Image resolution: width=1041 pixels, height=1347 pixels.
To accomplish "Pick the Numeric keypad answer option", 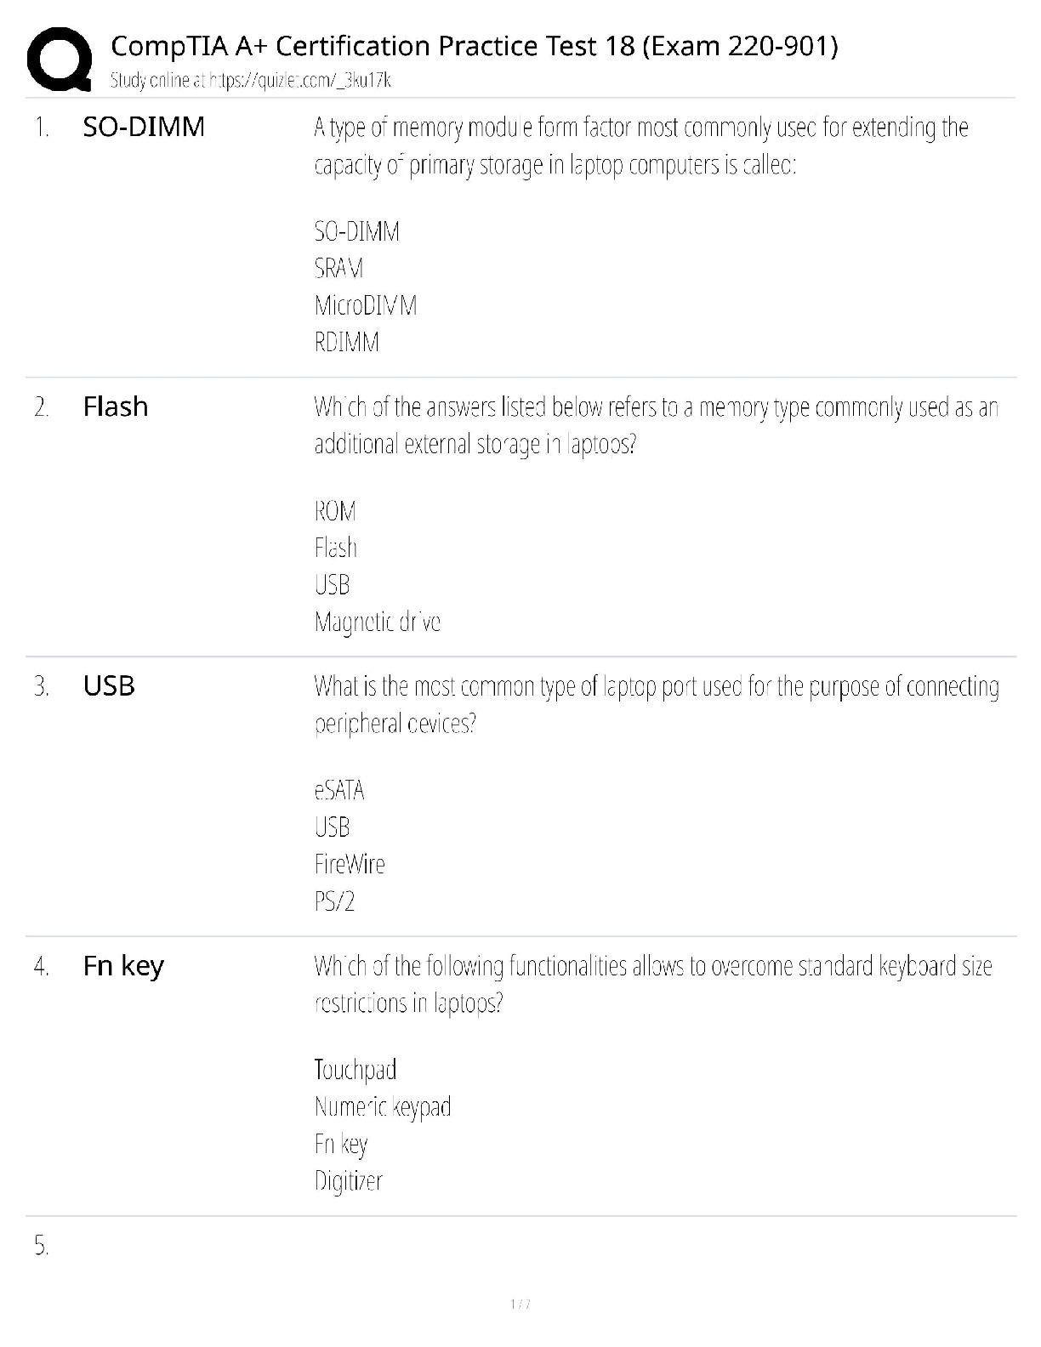I will click(383, 1106).
